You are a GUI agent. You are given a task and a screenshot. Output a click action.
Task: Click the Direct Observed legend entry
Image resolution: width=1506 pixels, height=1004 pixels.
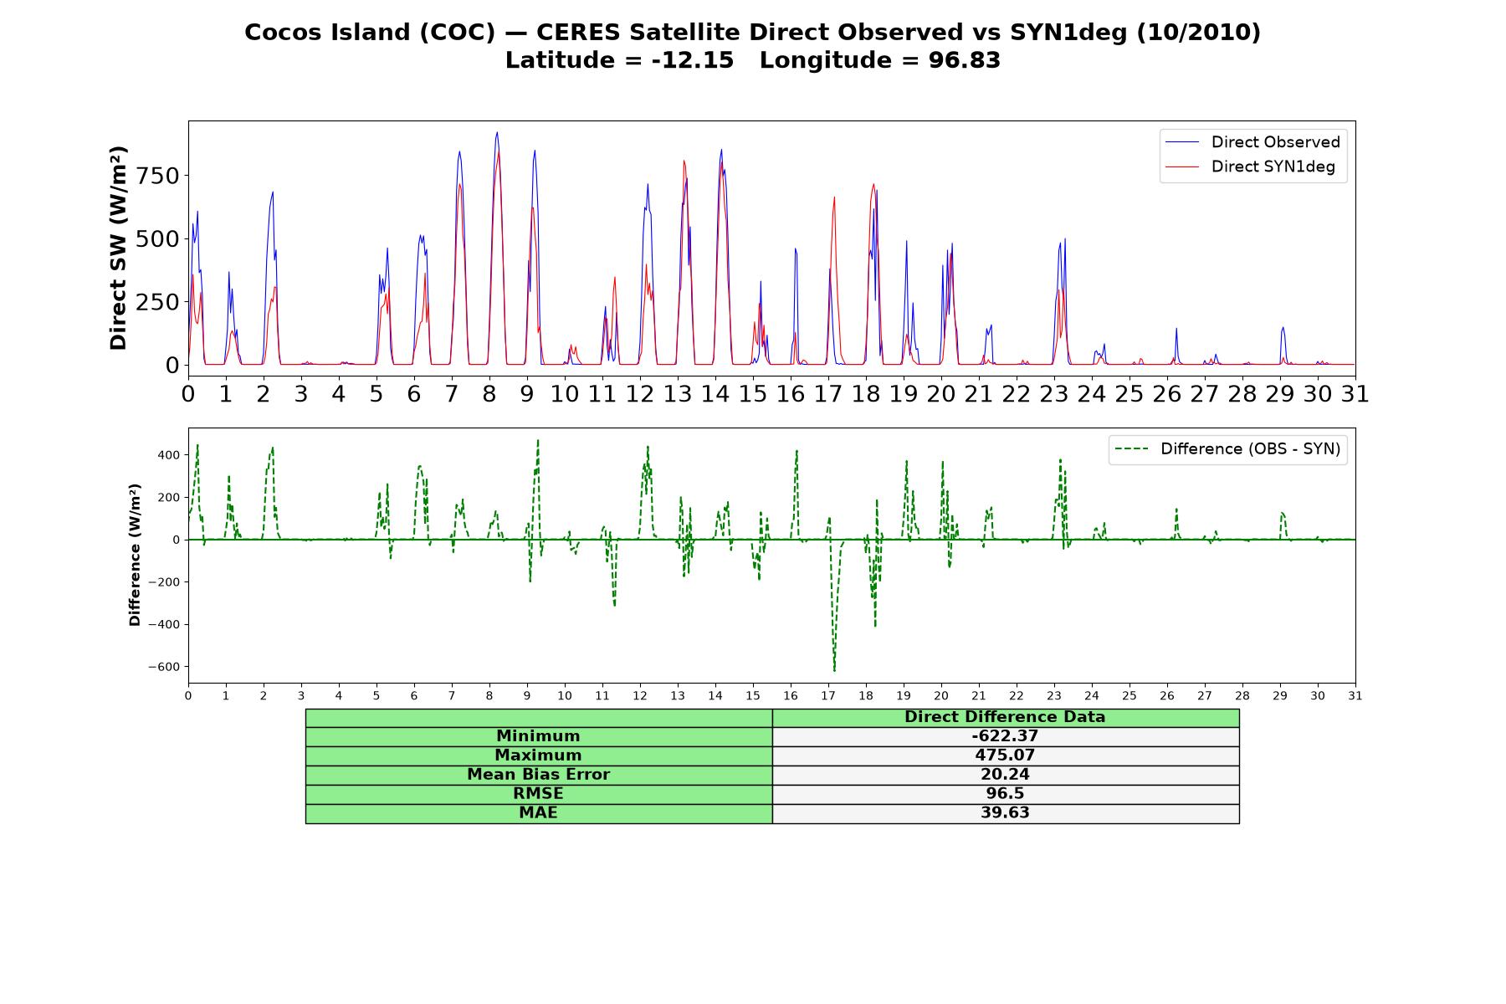(1252, 142)
